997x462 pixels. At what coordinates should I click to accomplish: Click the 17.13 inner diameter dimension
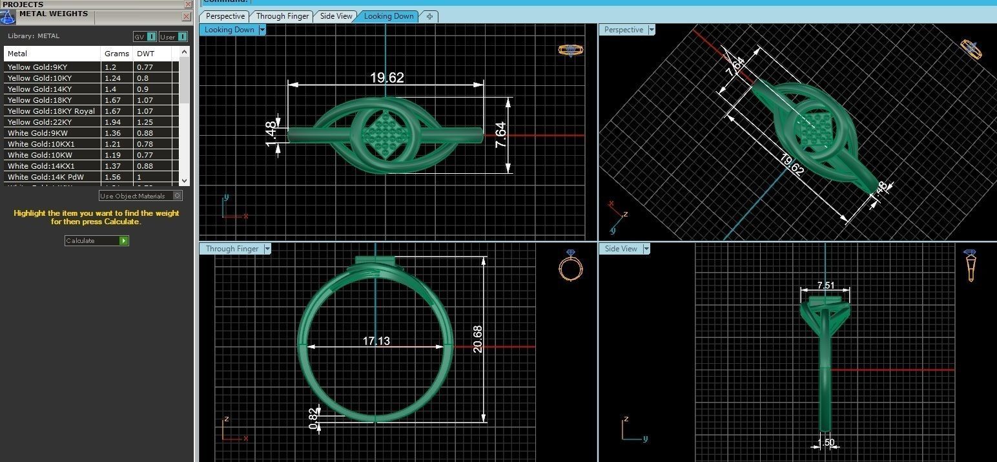(x=376, y=341)
